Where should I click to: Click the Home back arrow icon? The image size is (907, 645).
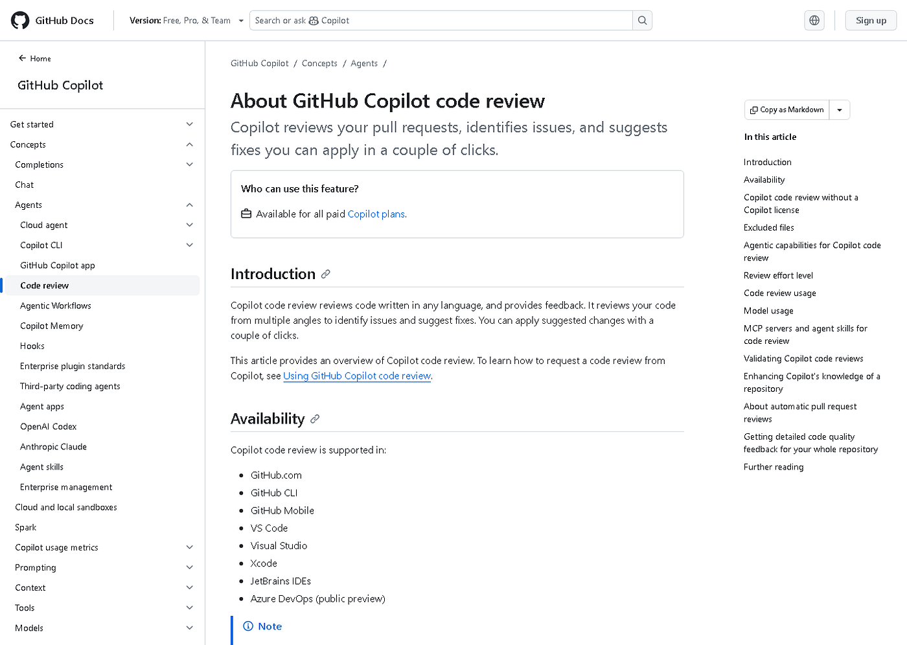point(23,58)
